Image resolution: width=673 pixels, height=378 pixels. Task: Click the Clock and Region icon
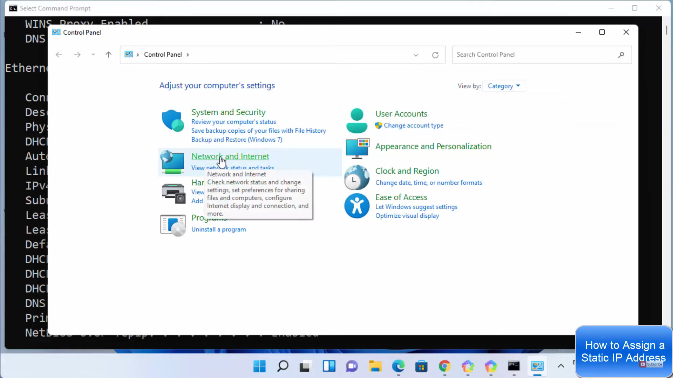tap(356, 177)
